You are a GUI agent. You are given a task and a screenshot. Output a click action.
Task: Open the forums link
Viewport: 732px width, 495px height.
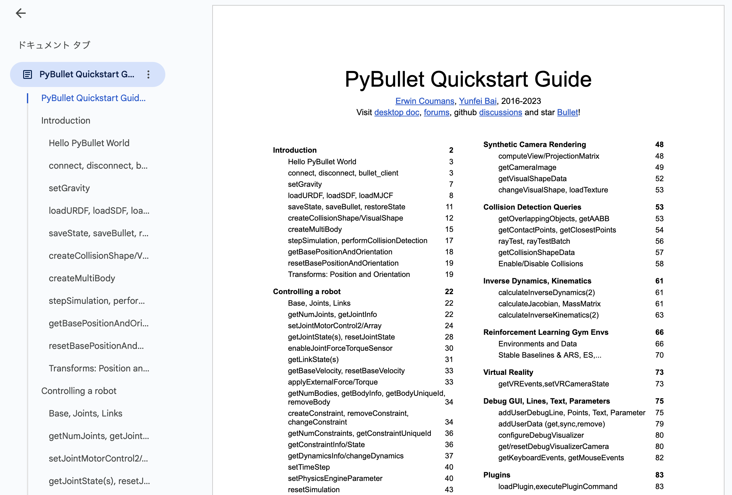coord(436,112)
